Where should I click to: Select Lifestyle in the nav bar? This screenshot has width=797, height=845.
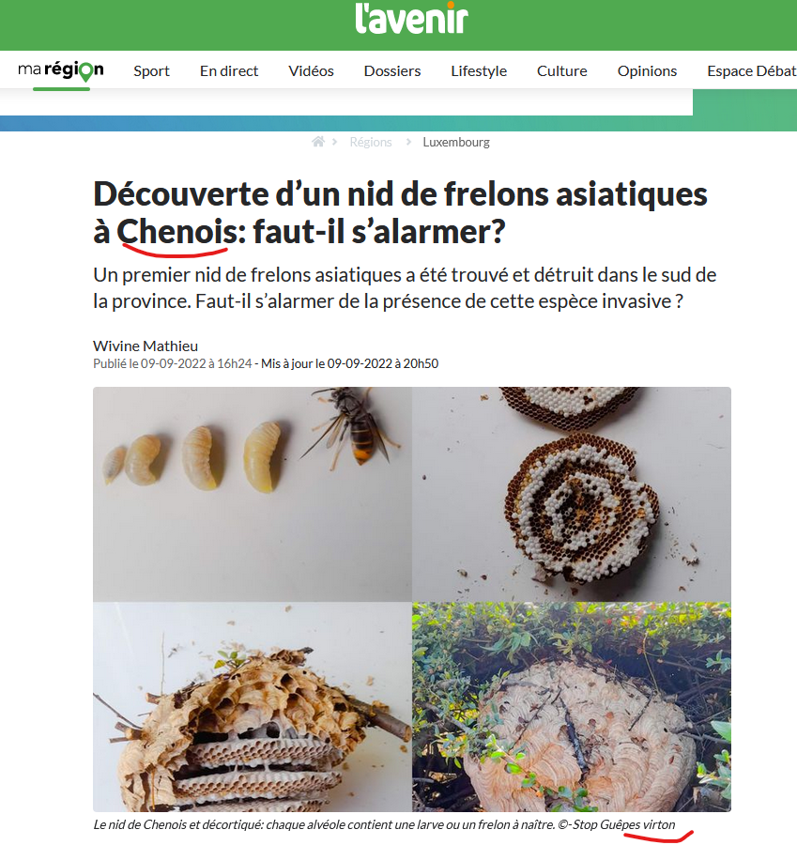click(479, 71)
